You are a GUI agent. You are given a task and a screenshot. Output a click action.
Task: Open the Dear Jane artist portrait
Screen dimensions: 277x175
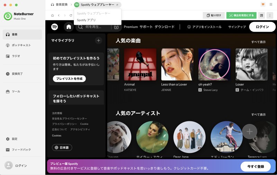189,137
